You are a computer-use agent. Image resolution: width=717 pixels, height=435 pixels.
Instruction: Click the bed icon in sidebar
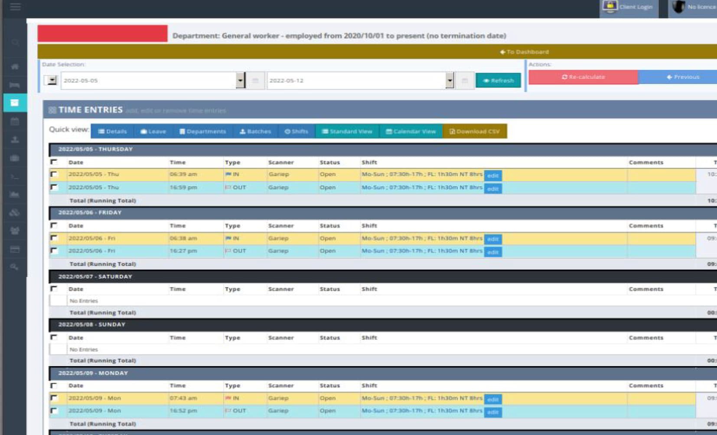(x=15, y=85)
